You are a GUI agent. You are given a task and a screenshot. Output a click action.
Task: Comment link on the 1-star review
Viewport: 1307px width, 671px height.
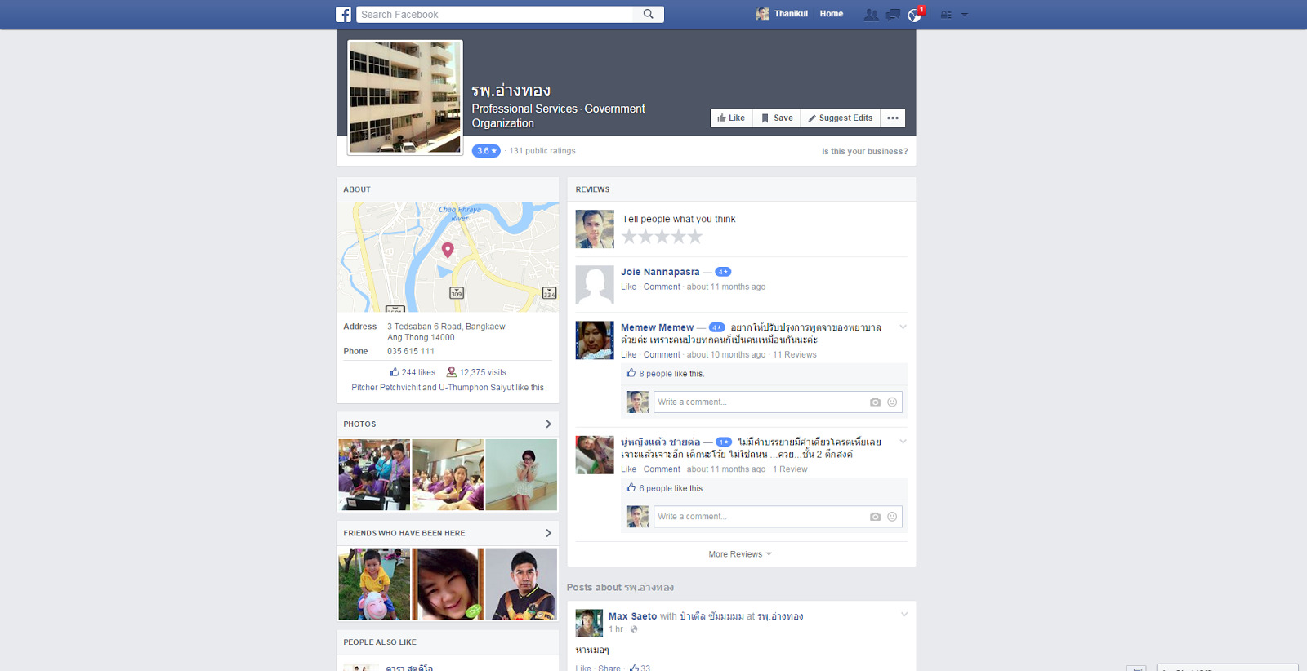click(662, 469)
